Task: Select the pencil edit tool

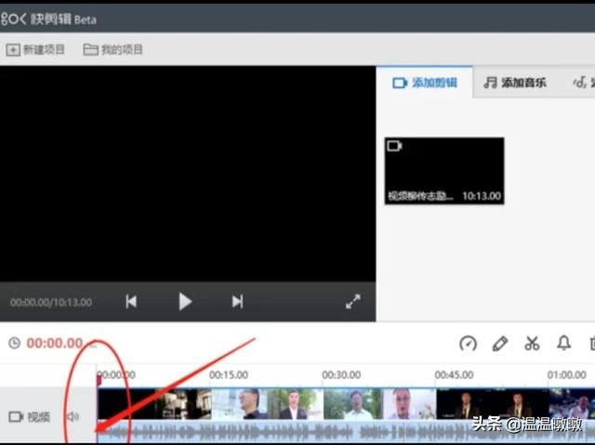Action: (500, 343)
